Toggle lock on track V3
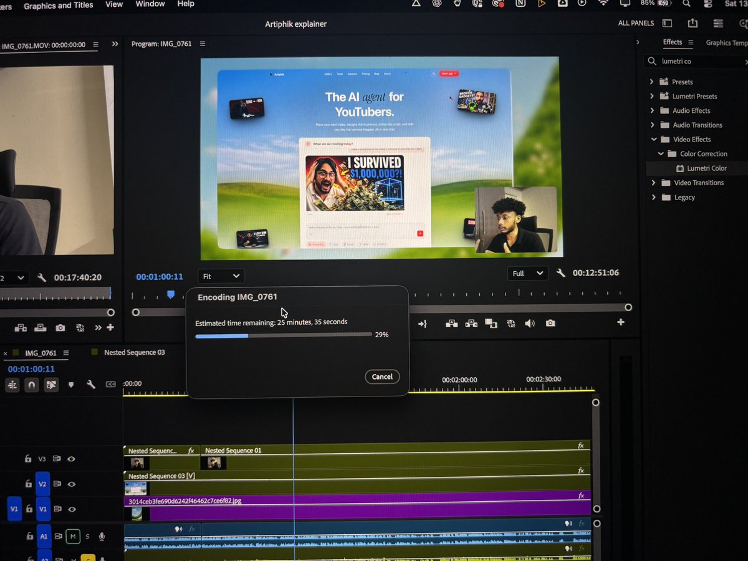The width and height of the screenshot is (748, 561). click(27, 459)
